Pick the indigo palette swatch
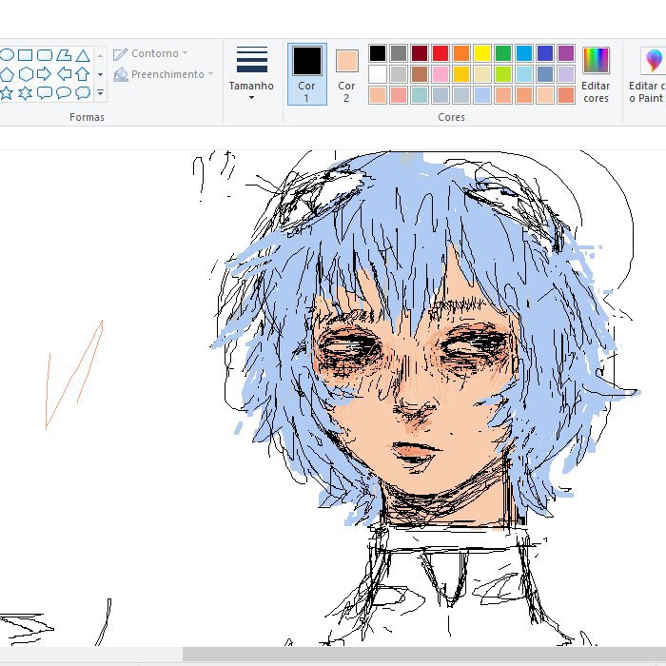 [545, 53]
